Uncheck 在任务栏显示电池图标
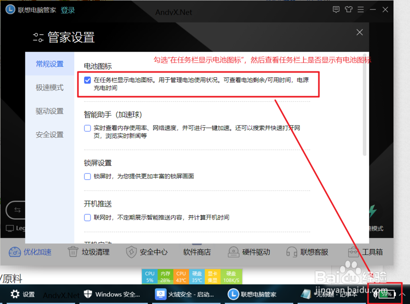Screen dimensions: 410x304 pos(87,80)
